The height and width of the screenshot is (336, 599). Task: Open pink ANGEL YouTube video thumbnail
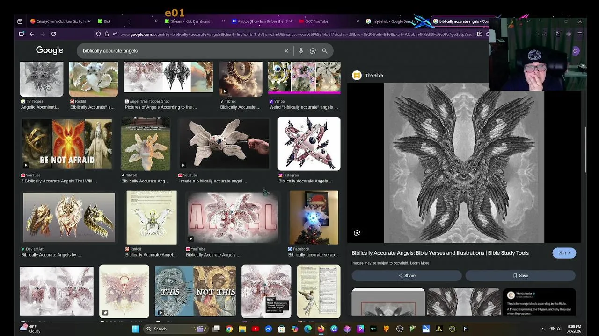click(x=233, y=217)
